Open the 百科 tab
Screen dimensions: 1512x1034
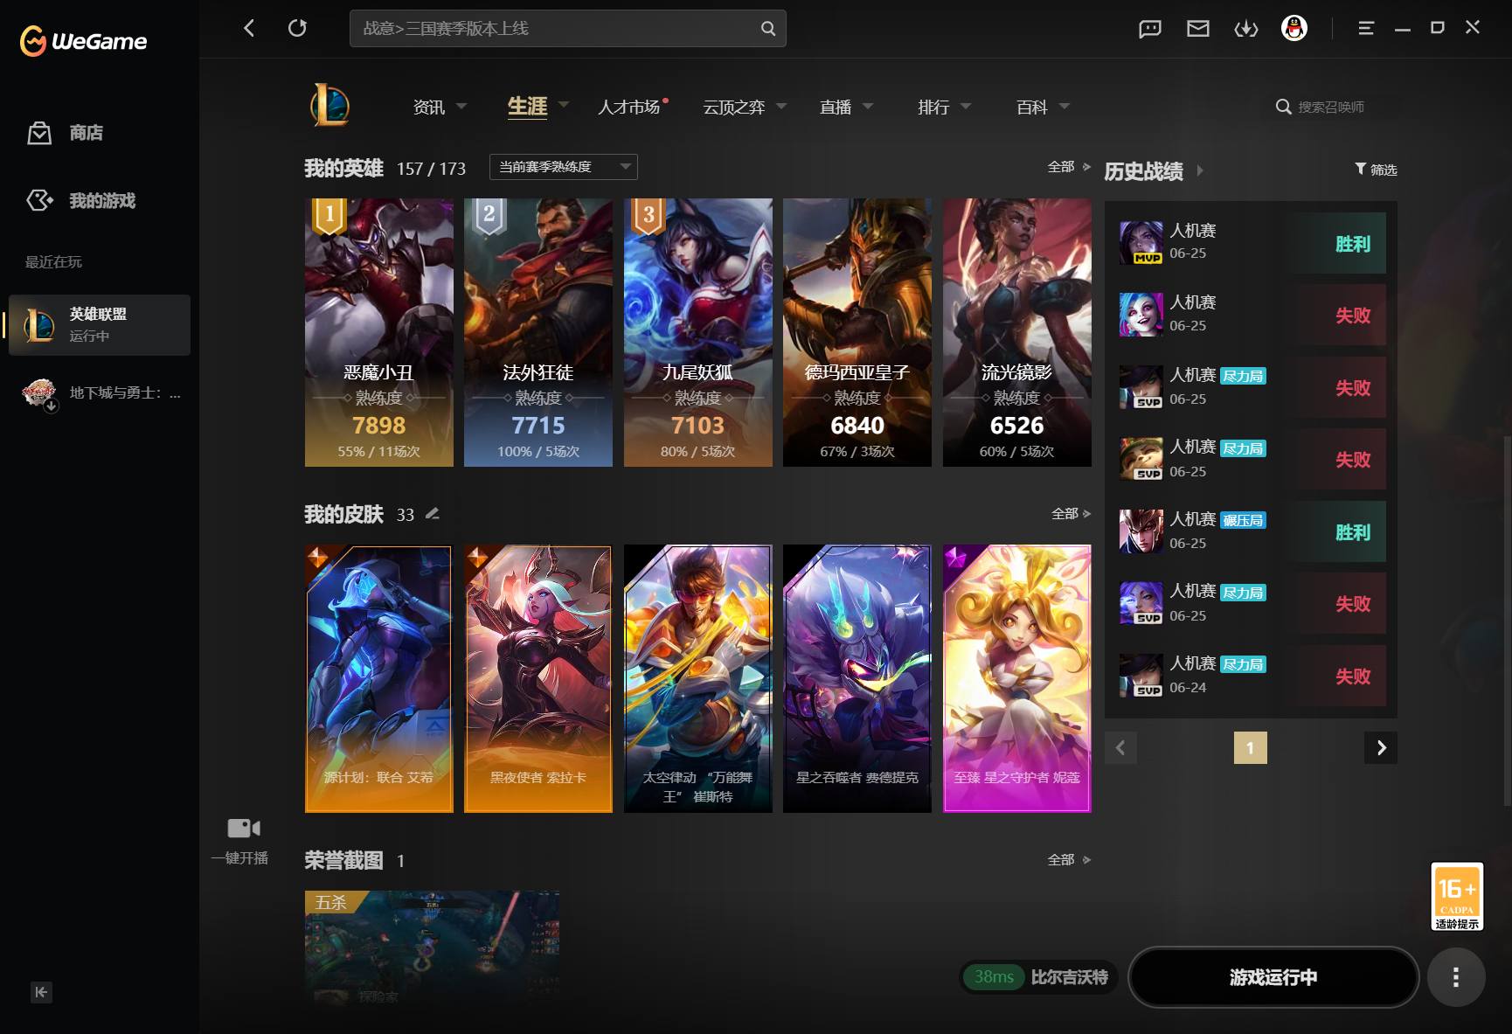(x=1032, y=107)
